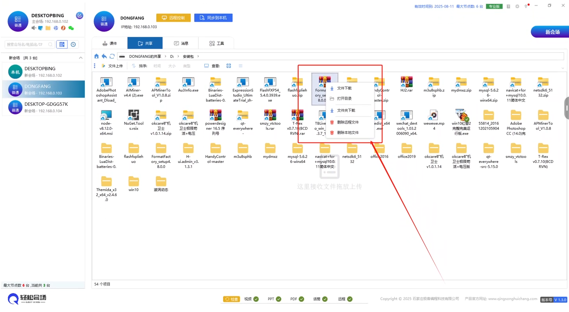This screenshot has height=312, width=569.
Task: Switch to the 共享 tab
Action: pos(145,43)
